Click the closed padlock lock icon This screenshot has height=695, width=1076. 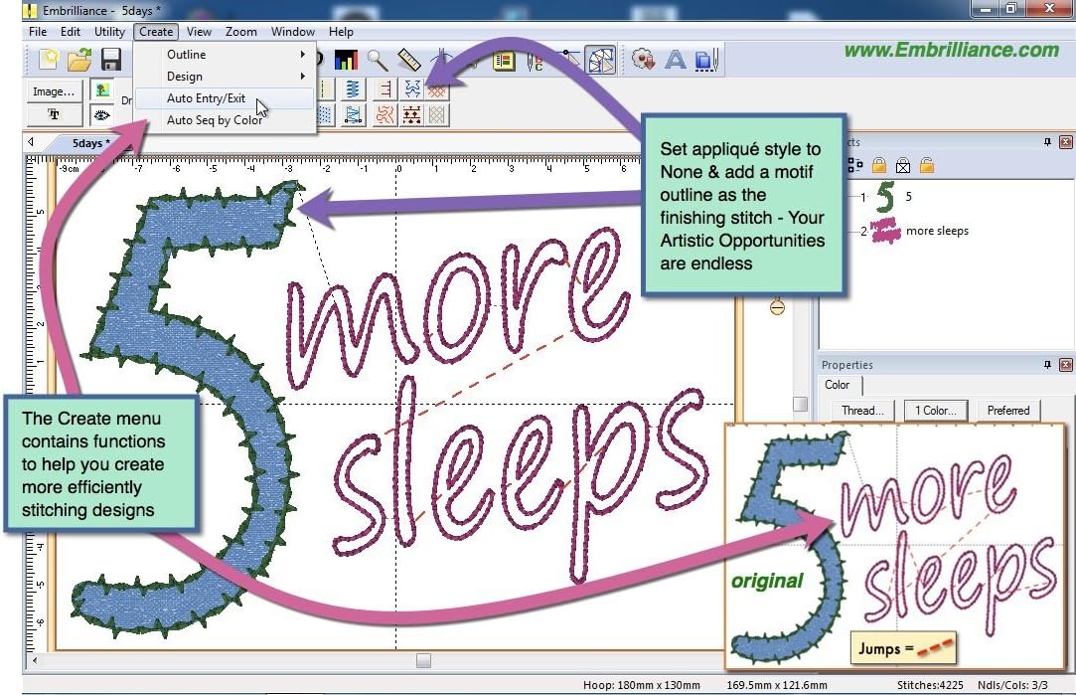(x=879, y=165)
